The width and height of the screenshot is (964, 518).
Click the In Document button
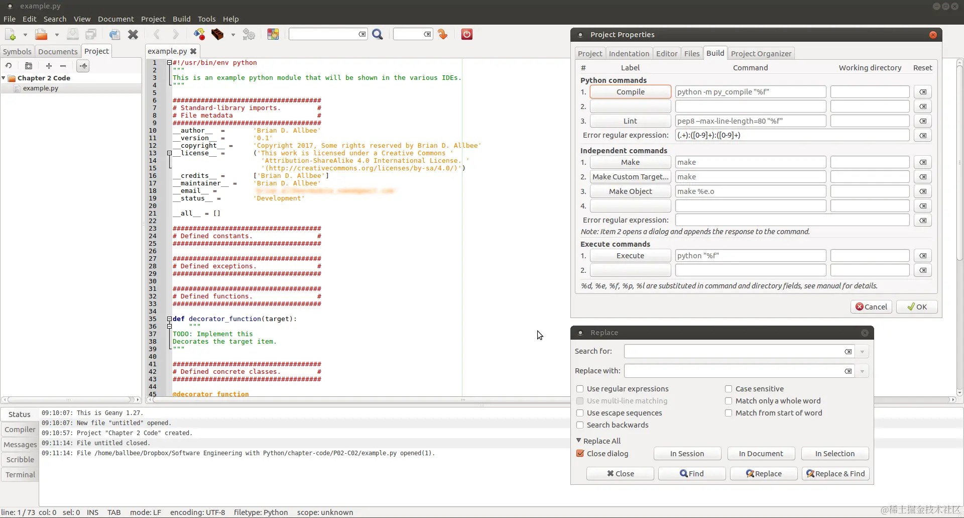click(761, 454)
